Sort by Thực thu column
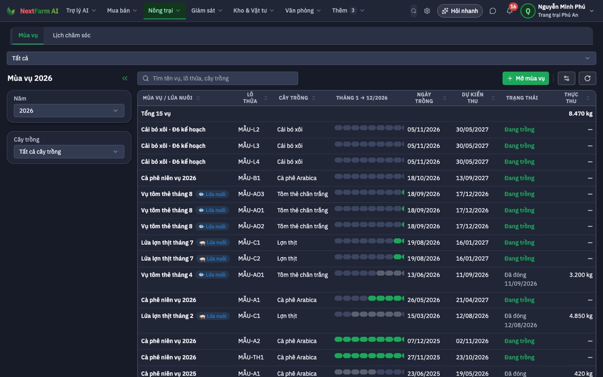 click(588, 98)
